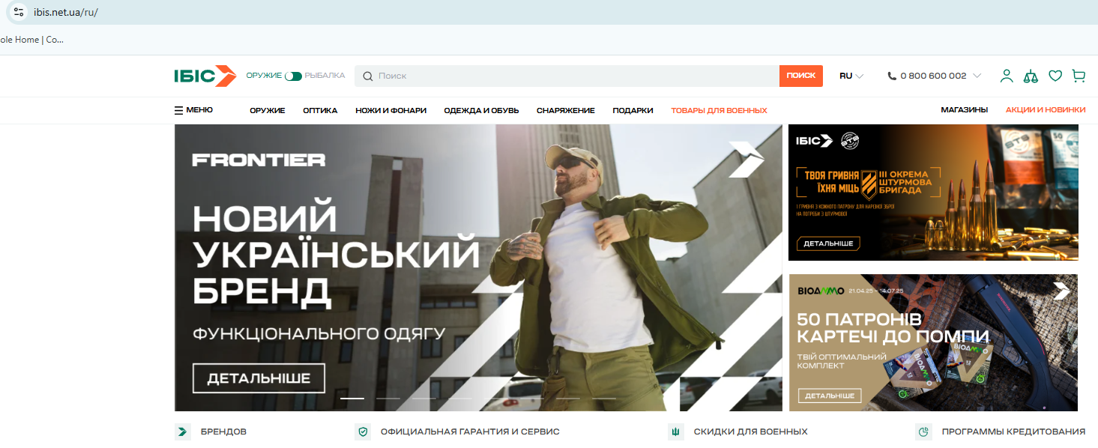Open the hamburger МЕНЮ
1098x448 pixels.
(x=193, y=110)
